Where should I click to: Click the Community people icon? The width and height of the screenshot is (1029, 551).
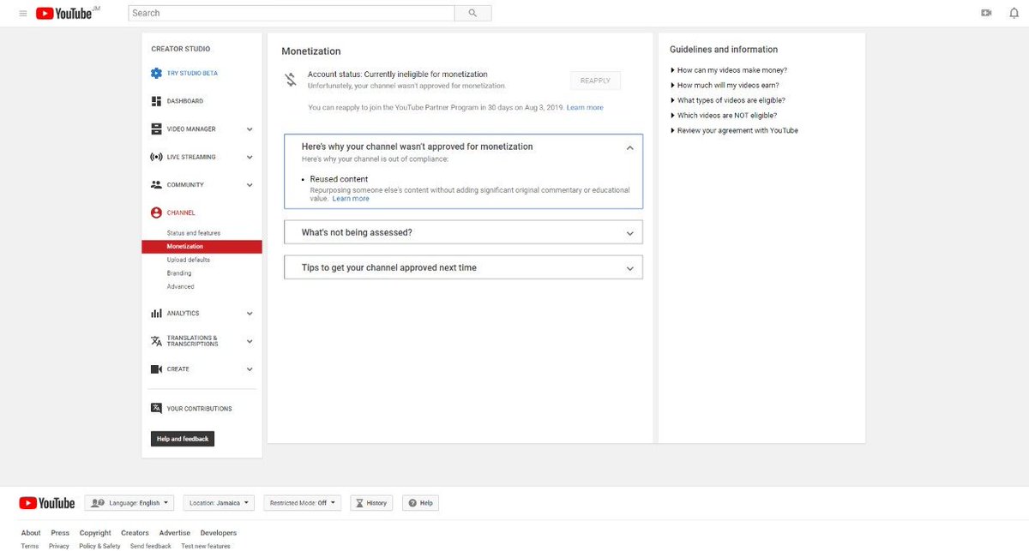[156, 185]
